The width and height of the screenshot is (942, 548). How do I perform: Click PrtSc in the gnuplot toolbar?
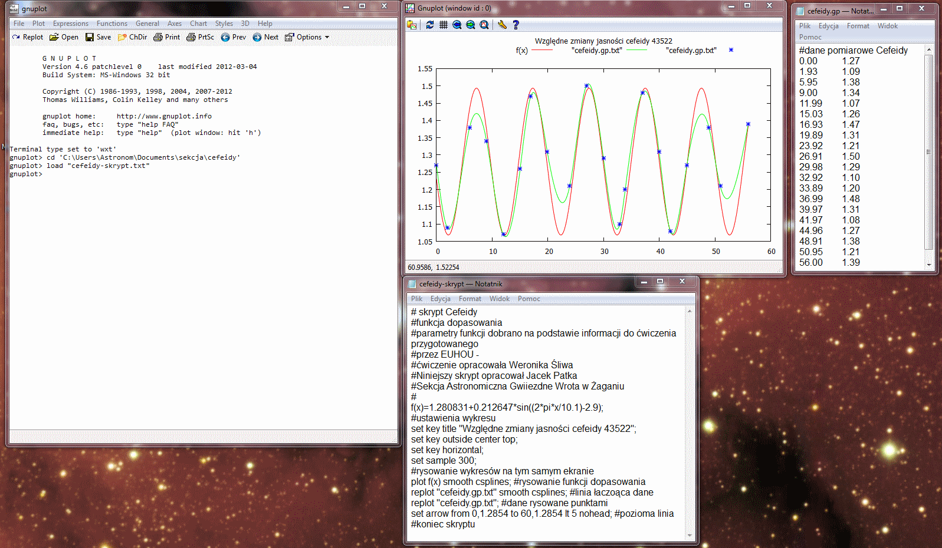(x=201, y=37)
